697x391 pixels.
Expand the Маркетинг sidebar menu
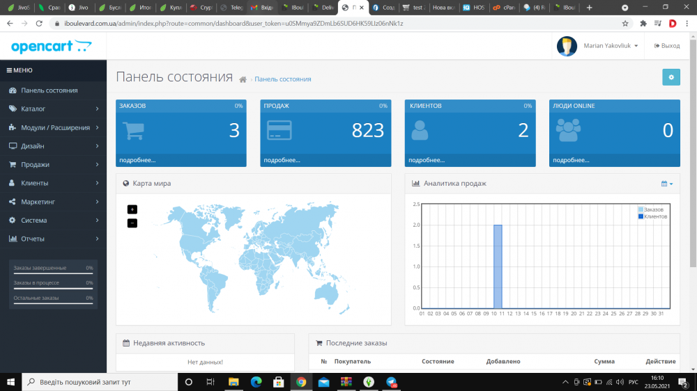[x=54, y=202]
